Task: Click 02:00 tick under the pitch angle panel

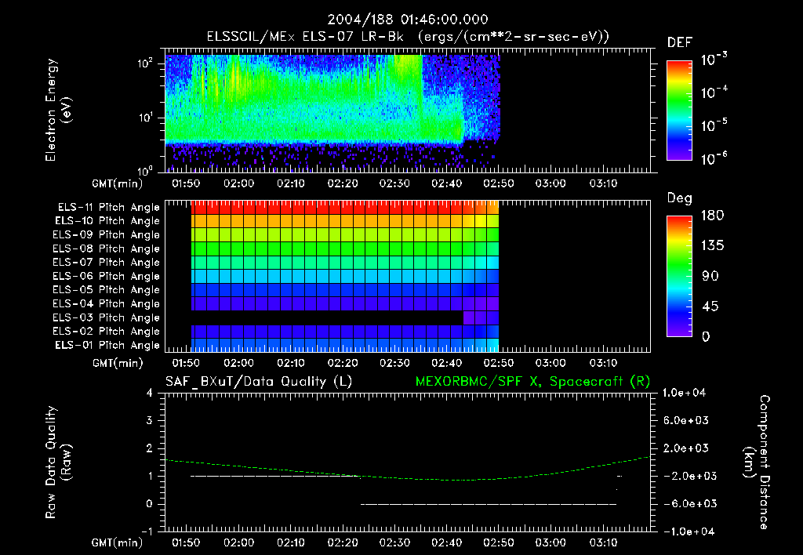Action: 238,363
